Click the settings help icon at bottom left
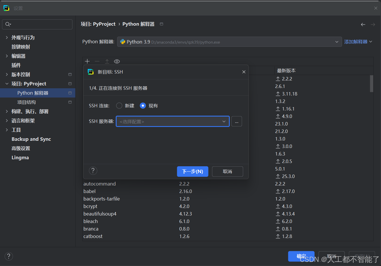Screen dimensions: 381x266 pyautogui.click(x=9, y=256)
